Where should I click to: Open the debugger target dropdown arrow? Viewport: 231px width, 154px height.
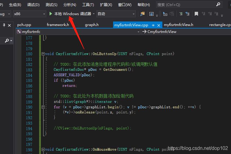coord(94,14)
